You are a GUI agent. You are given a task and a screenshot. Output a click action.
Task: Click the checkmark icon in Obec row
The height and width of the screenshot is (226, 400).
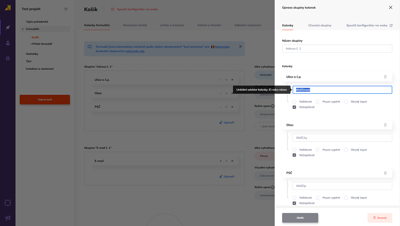[x=221, y=93]
